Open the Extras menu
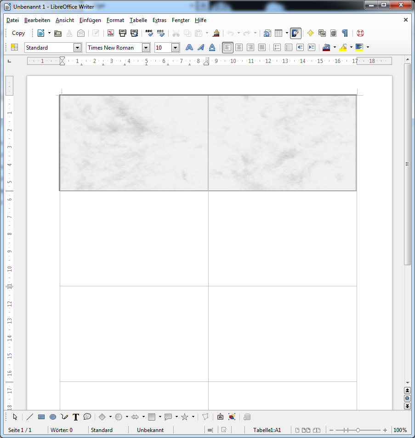Image resolution: width=415 pixels, height=438 pixels. tap(159, 20)
